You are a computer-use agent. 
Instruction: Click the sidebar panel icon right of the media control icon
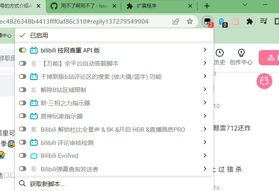[277, 21]
